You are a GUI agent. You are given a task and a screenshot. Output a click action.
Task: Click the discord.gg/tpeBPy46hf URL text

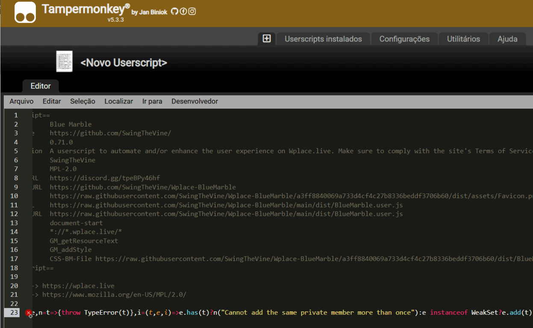pyautogui.click(x=105, y=178)
